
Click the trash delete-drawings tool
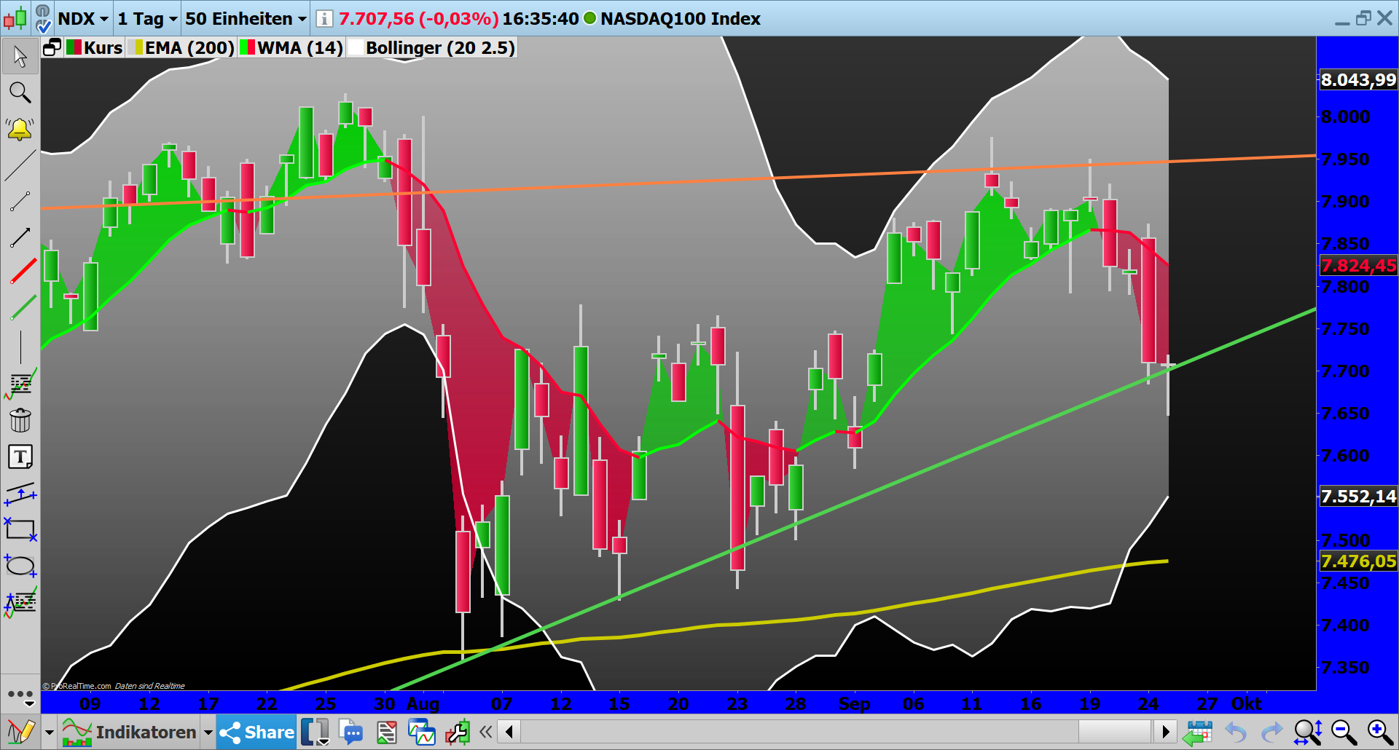tap(20, 419)
